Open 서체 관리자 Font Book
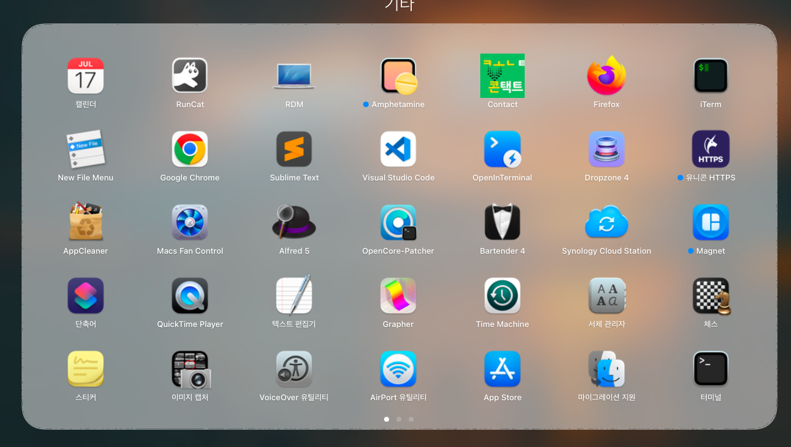This screenshot has width=791, height=447. pyautogui.click(x=607, y=296)
